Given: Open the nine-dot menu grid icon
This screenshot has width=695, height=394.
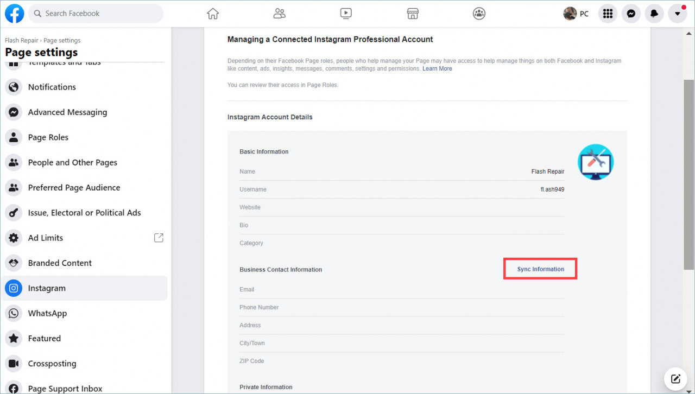Looking at the screenshot, I should tap(608, 14).
